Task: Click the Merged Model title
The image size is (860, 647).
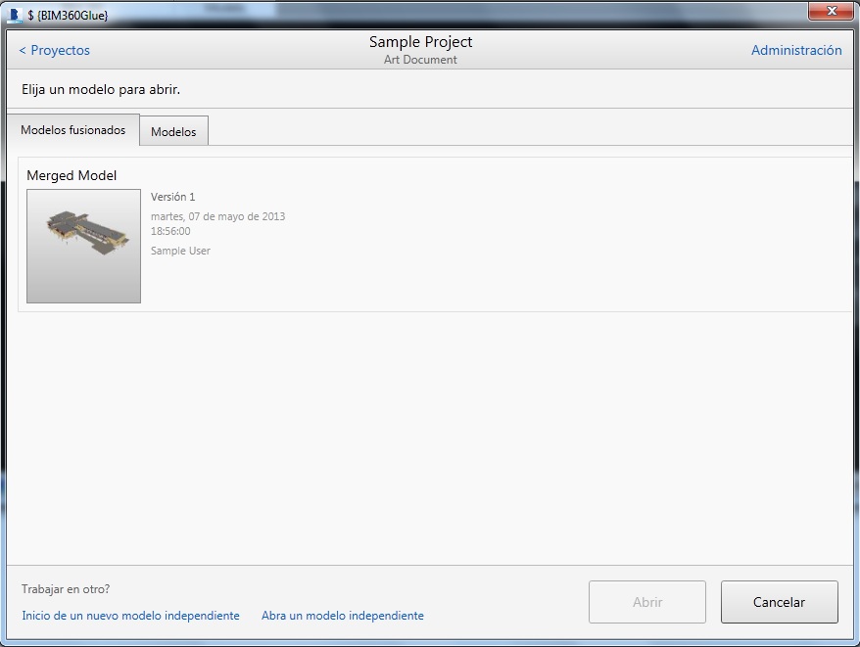Action: click(x=72, y=175)
